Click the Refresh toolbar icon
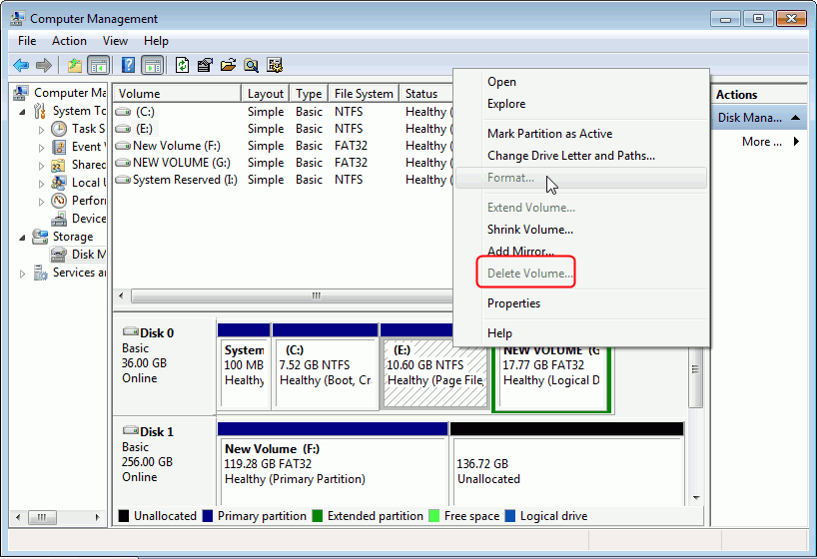 (x=182, y=65)
